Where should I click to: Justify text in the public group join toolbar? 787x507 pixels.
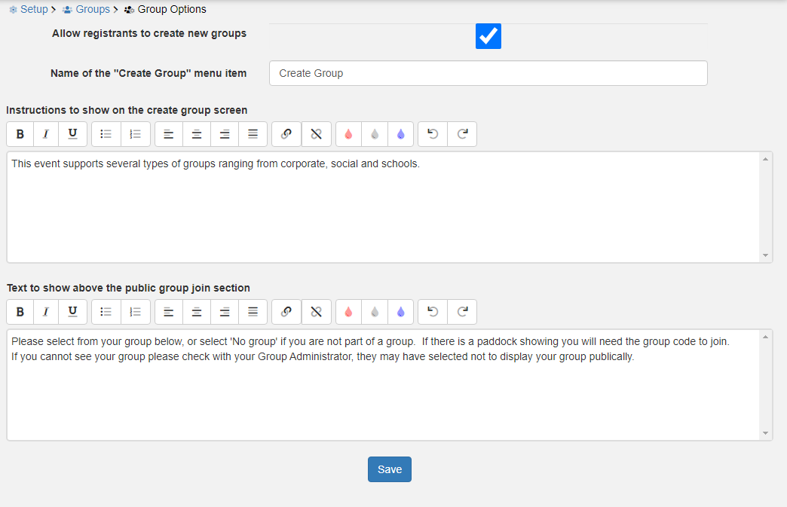coord(253,312)
